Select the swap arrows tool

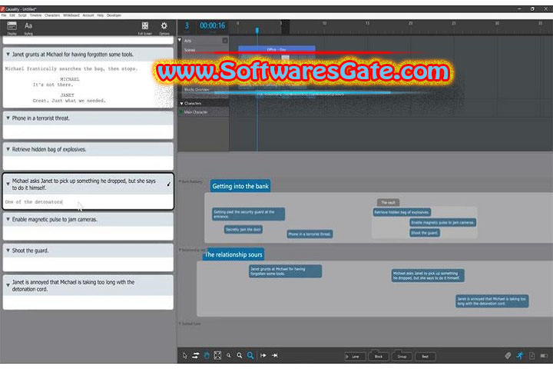[x=196, y=356]
